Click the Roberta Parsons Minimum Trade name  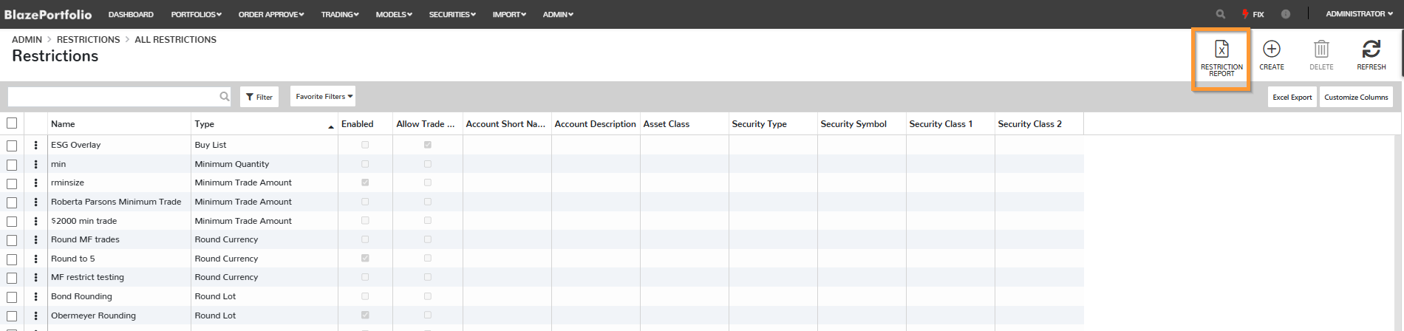point(116,202)
